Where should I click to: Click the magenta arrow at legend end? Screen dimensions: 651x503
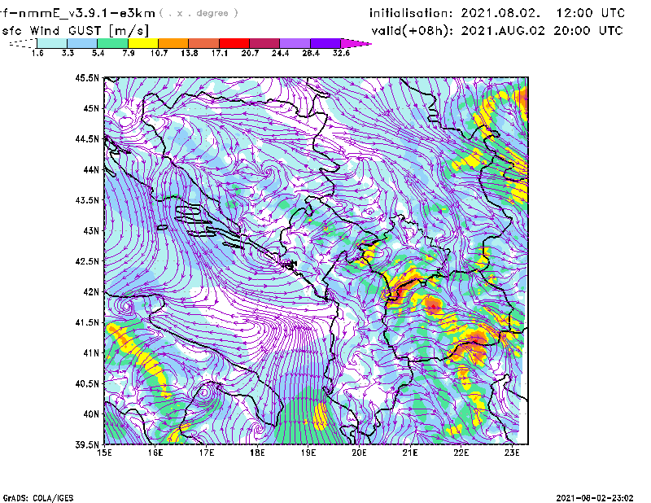click(356, 43)
